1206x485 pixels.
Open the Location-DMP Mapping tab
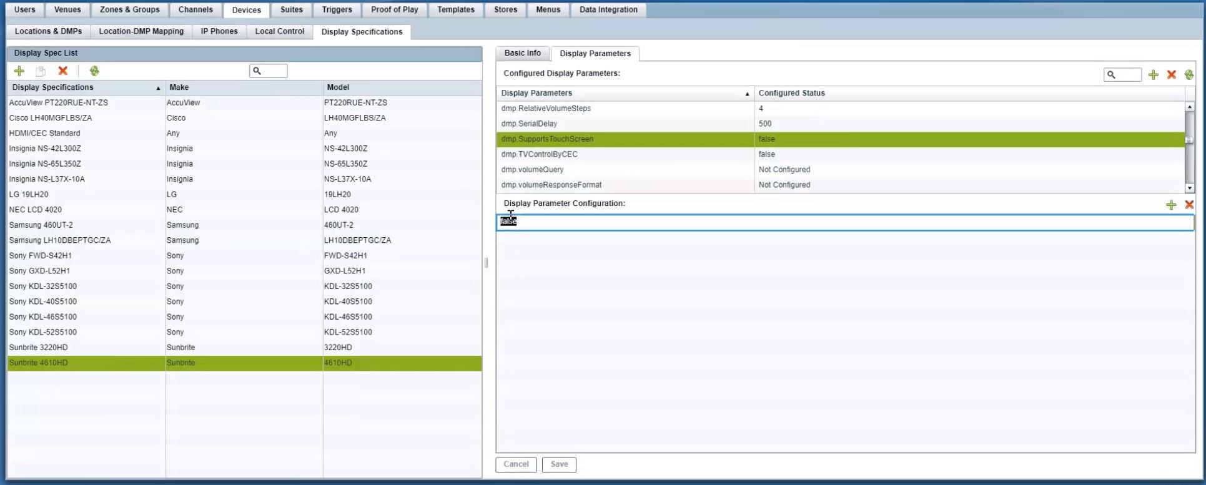(x=141, y=31)
